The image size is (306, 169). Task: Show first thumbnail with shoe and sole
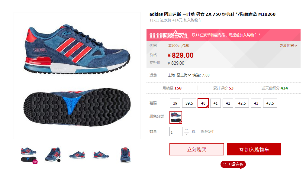tap(29, 155)
